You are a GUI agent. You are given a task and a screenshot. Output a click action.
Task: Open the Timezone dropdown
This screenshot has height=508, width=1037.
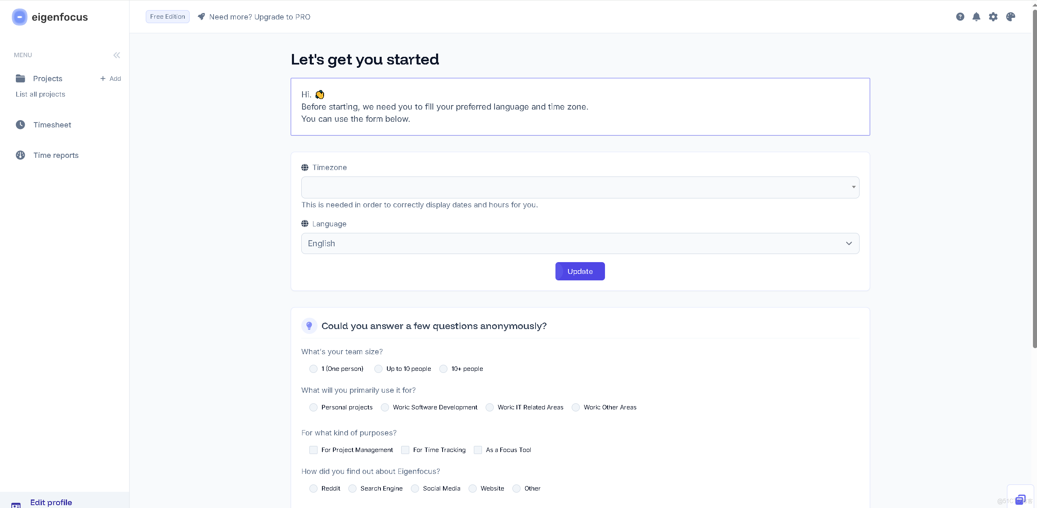pyautogui.click(x=580, y=187)
